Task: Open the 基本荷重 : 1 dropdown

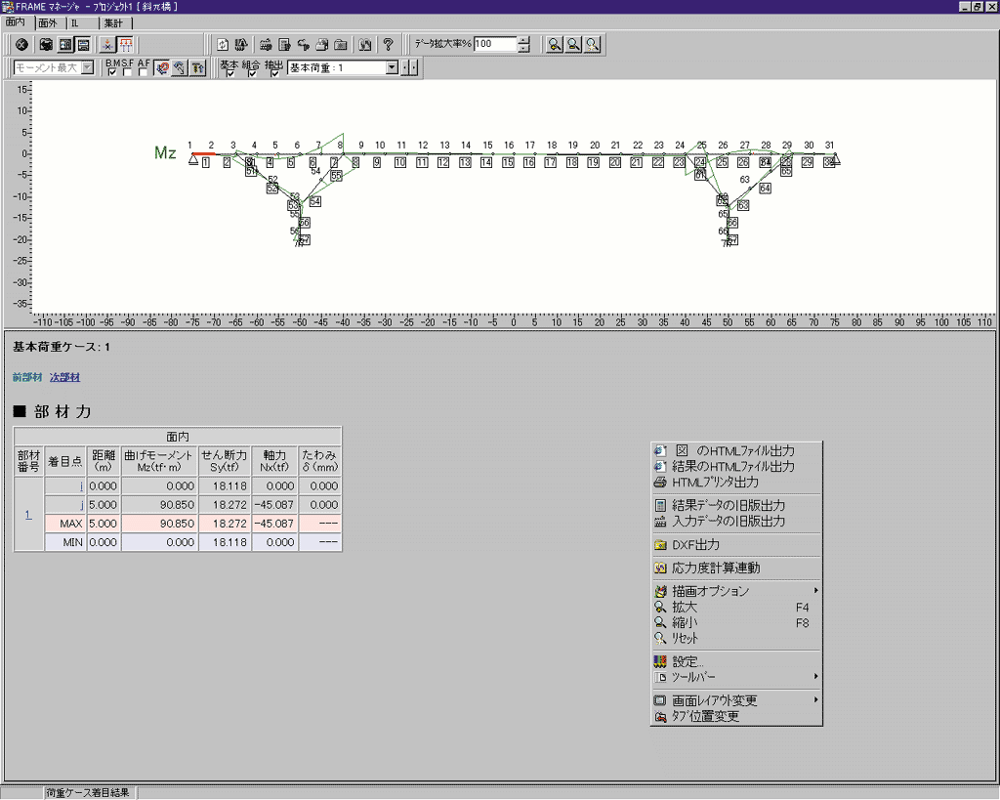Action: [x=392, y=67]
